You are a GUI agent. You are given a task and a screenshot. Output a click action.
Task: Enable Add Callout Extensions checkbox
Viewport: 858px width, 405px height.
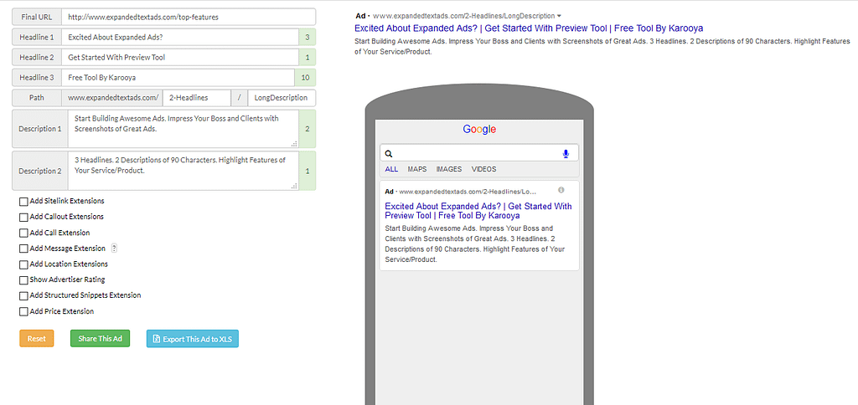point(23,217)
